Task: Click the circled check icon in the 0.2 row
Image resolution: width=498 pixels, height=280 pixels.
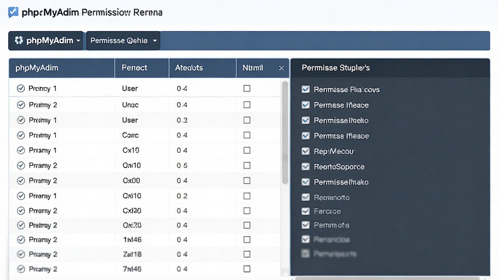Action: coord(21,196)
